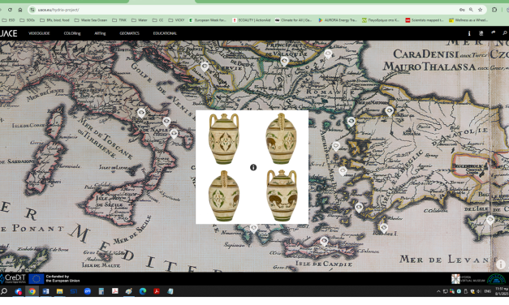View site information icon left of URL

[32, 10]
